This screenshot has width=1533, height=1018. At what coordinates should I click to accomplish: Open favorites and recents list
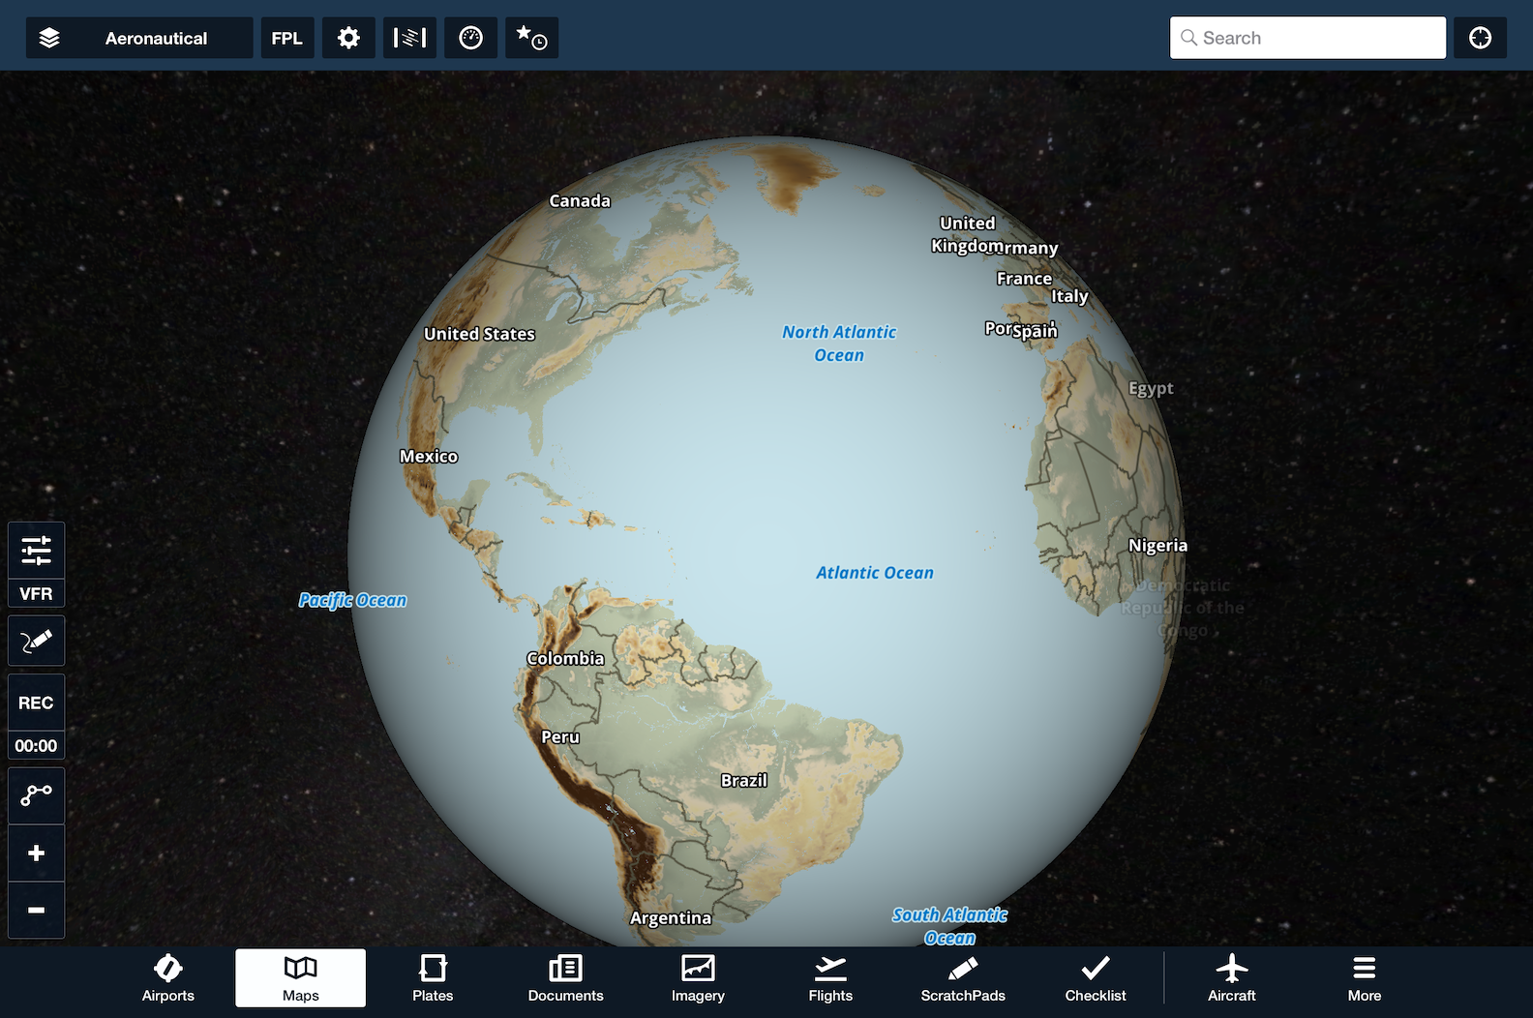(x=531, y=38)
